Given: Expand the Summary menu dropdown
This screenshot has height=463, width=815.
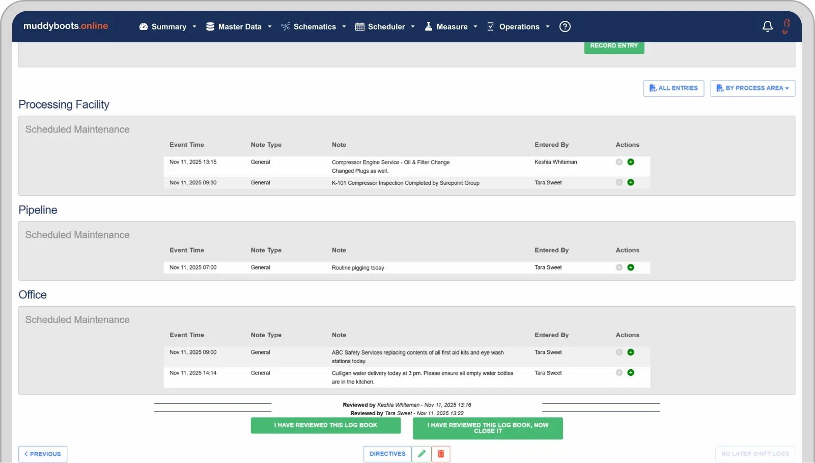Looking at the screenshot, I should click(x=168, y=26).
